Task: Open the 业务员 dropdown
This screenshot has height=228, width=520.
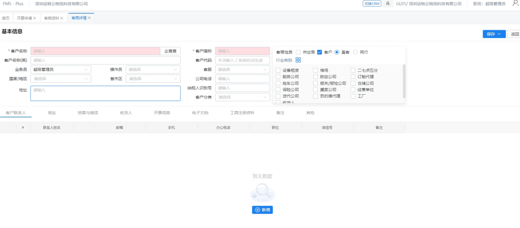Action: point(61,70)
